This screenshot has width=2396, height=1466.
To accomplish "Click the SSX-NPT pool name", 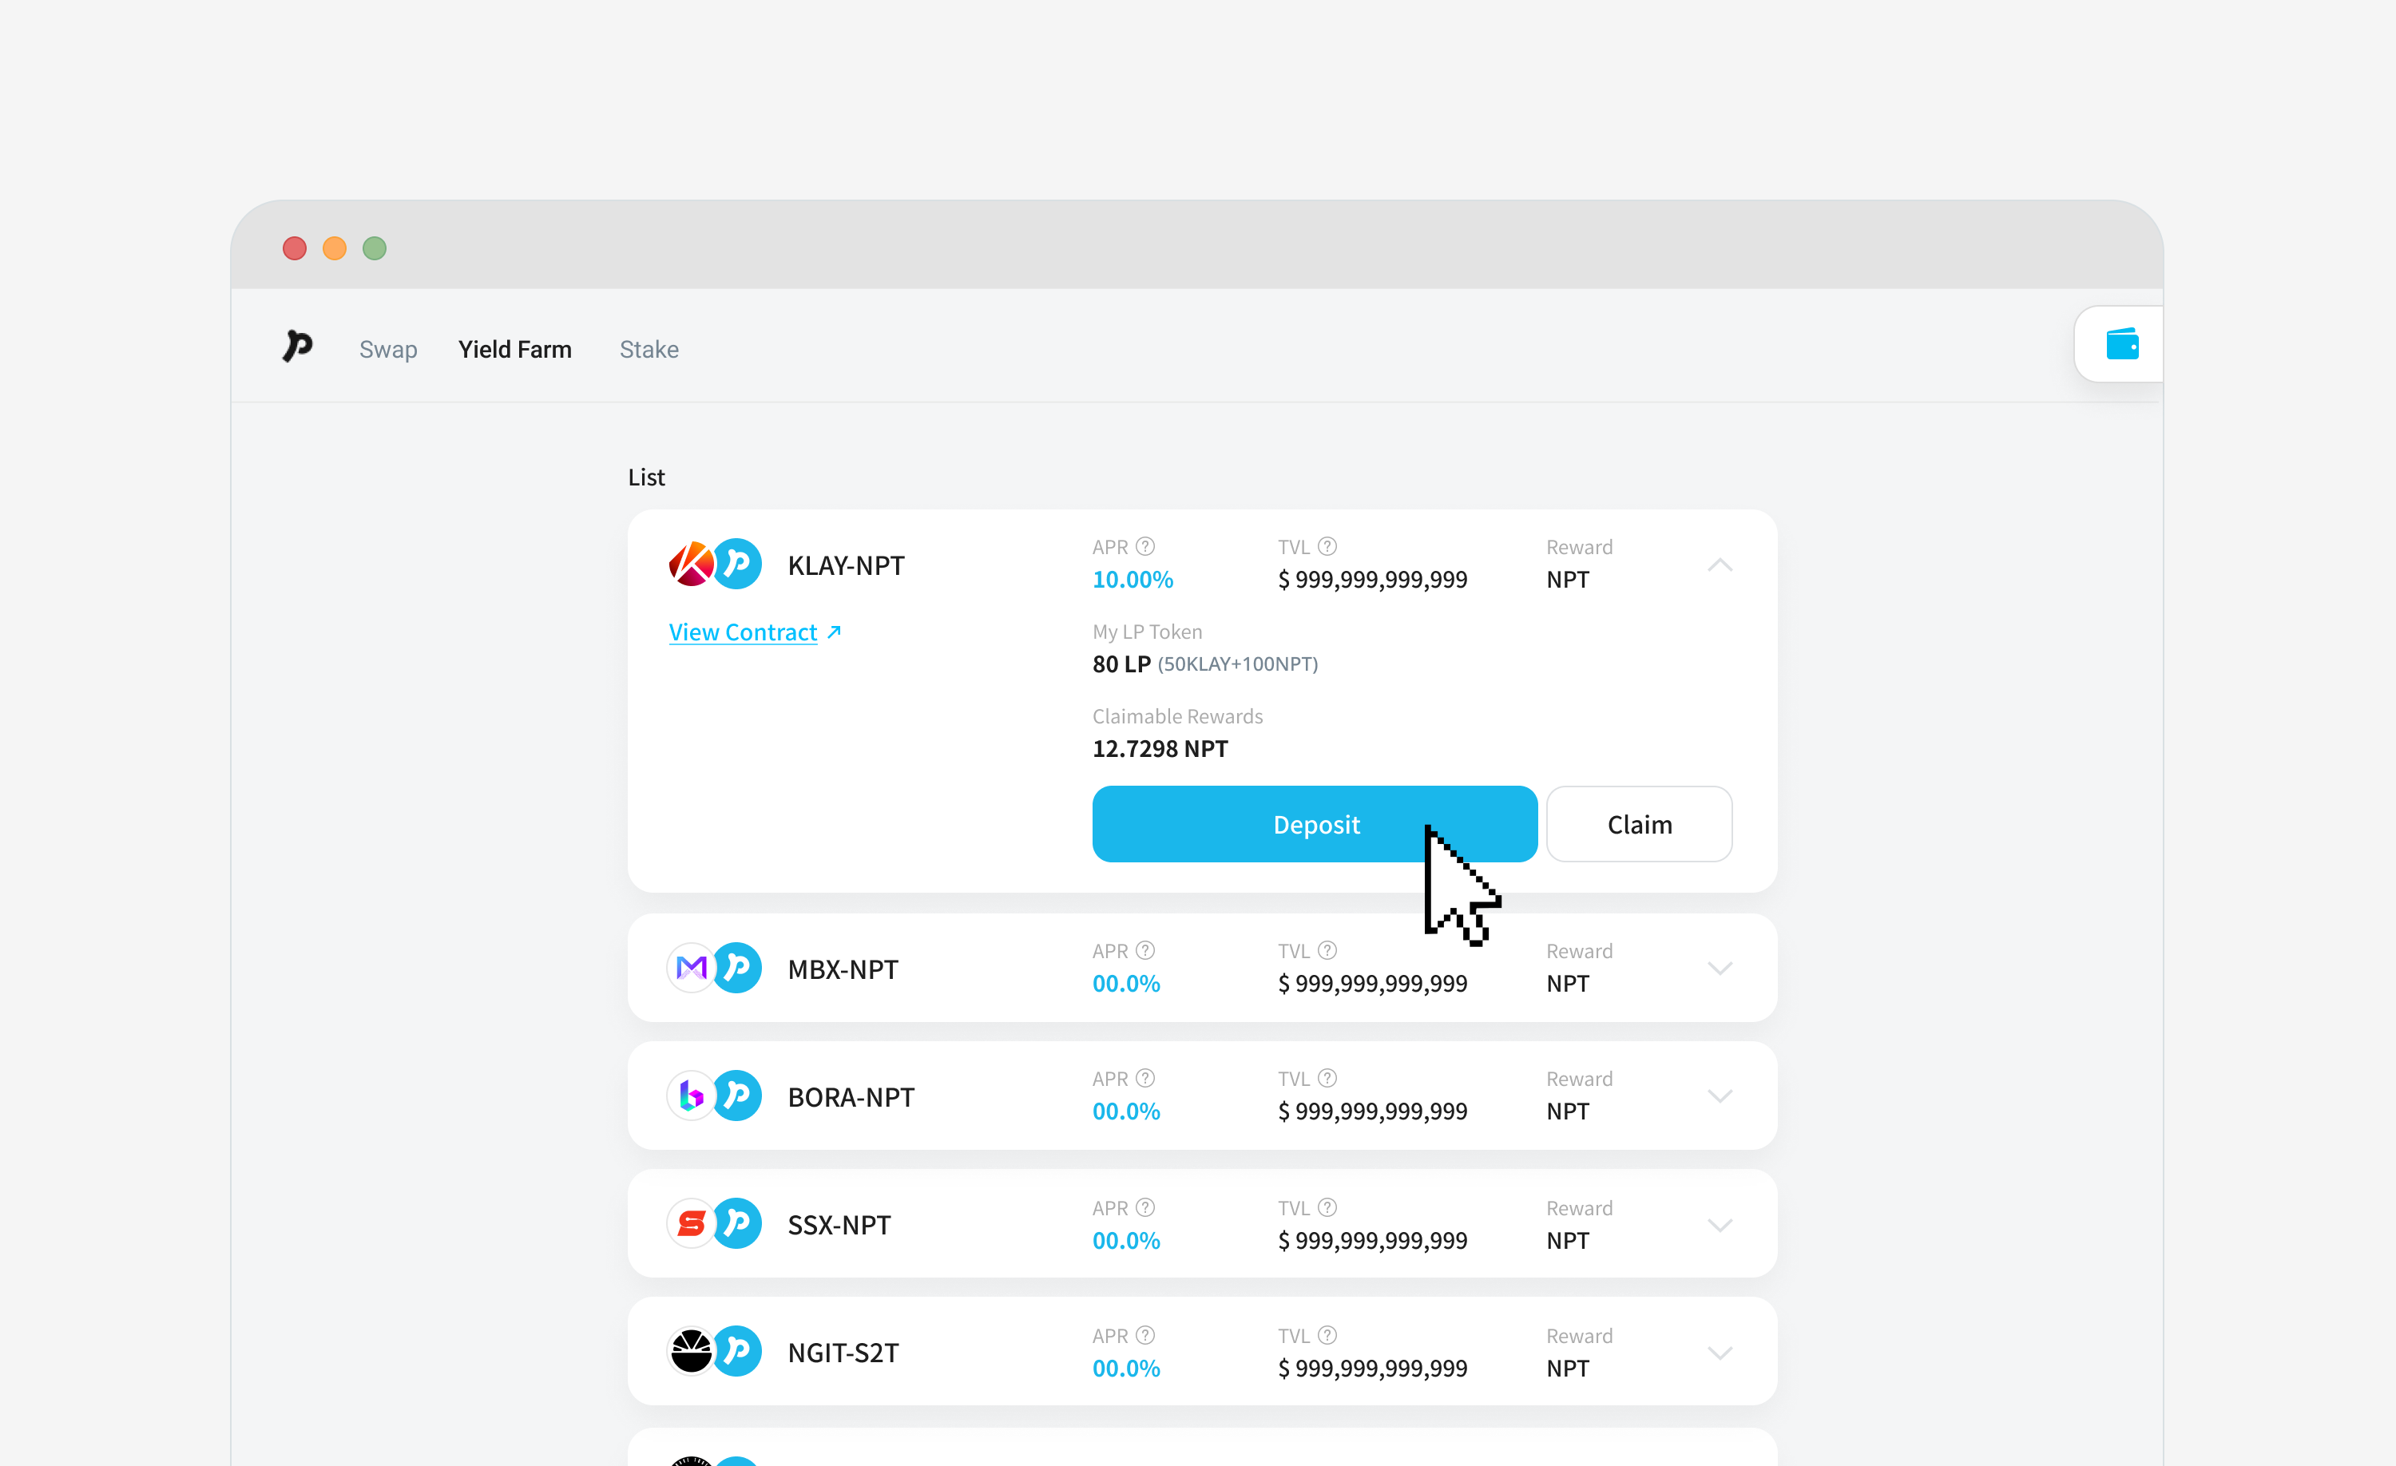I will pos(839,1225).
